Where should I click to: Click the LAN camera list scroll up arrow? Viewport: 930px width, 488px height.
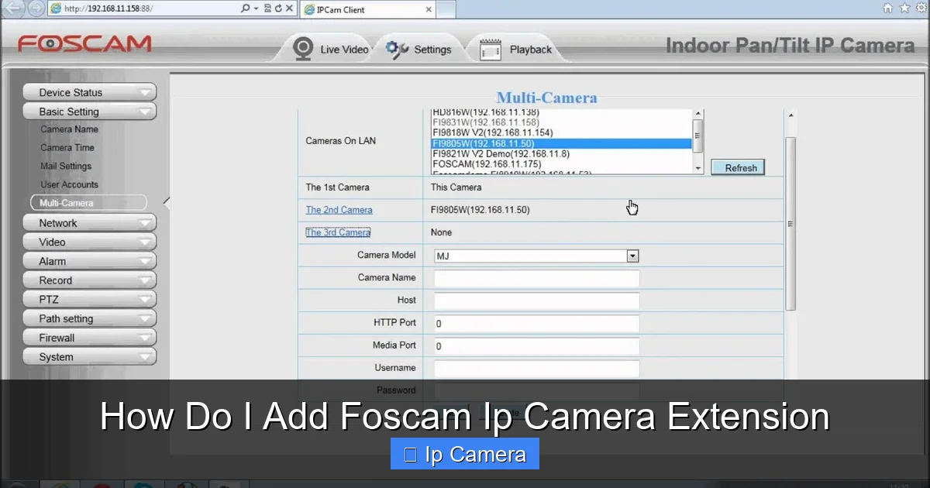point(697,114)
